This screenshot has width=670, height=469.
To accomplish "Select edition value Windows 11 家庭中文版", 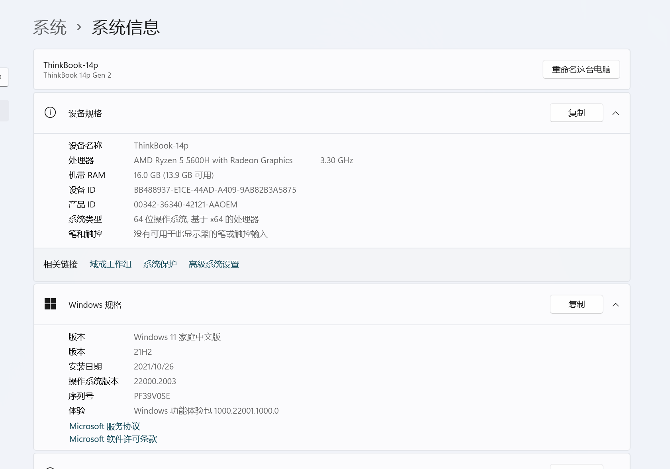I will tap(177, 337).
